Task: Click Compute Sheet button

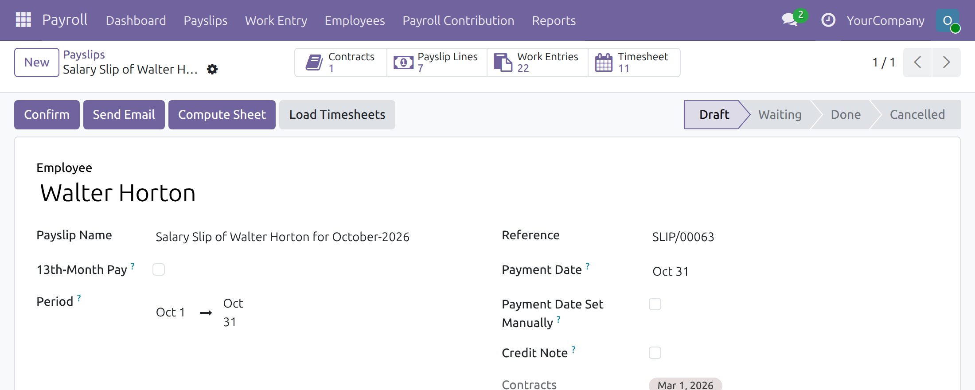Action: 222,115
